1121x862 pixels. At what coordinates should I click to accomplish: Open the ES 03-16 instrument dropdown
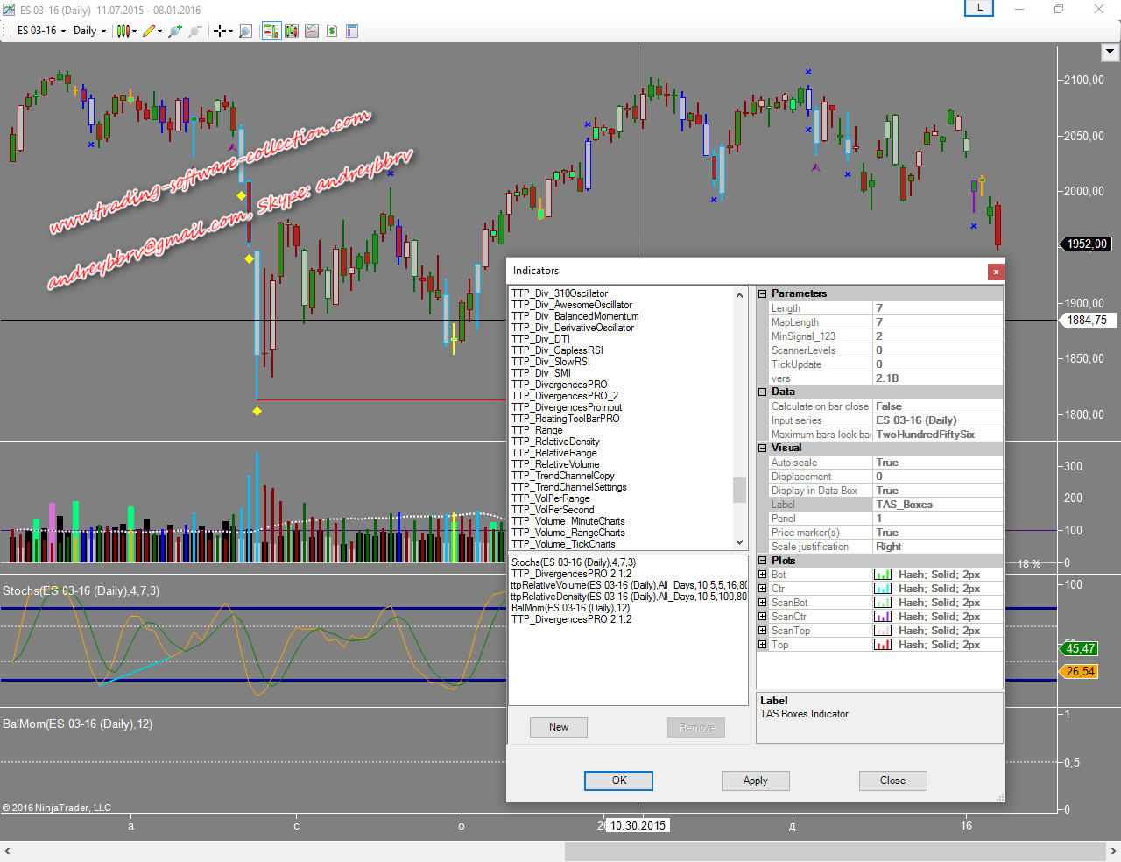(x=41, y=31)
